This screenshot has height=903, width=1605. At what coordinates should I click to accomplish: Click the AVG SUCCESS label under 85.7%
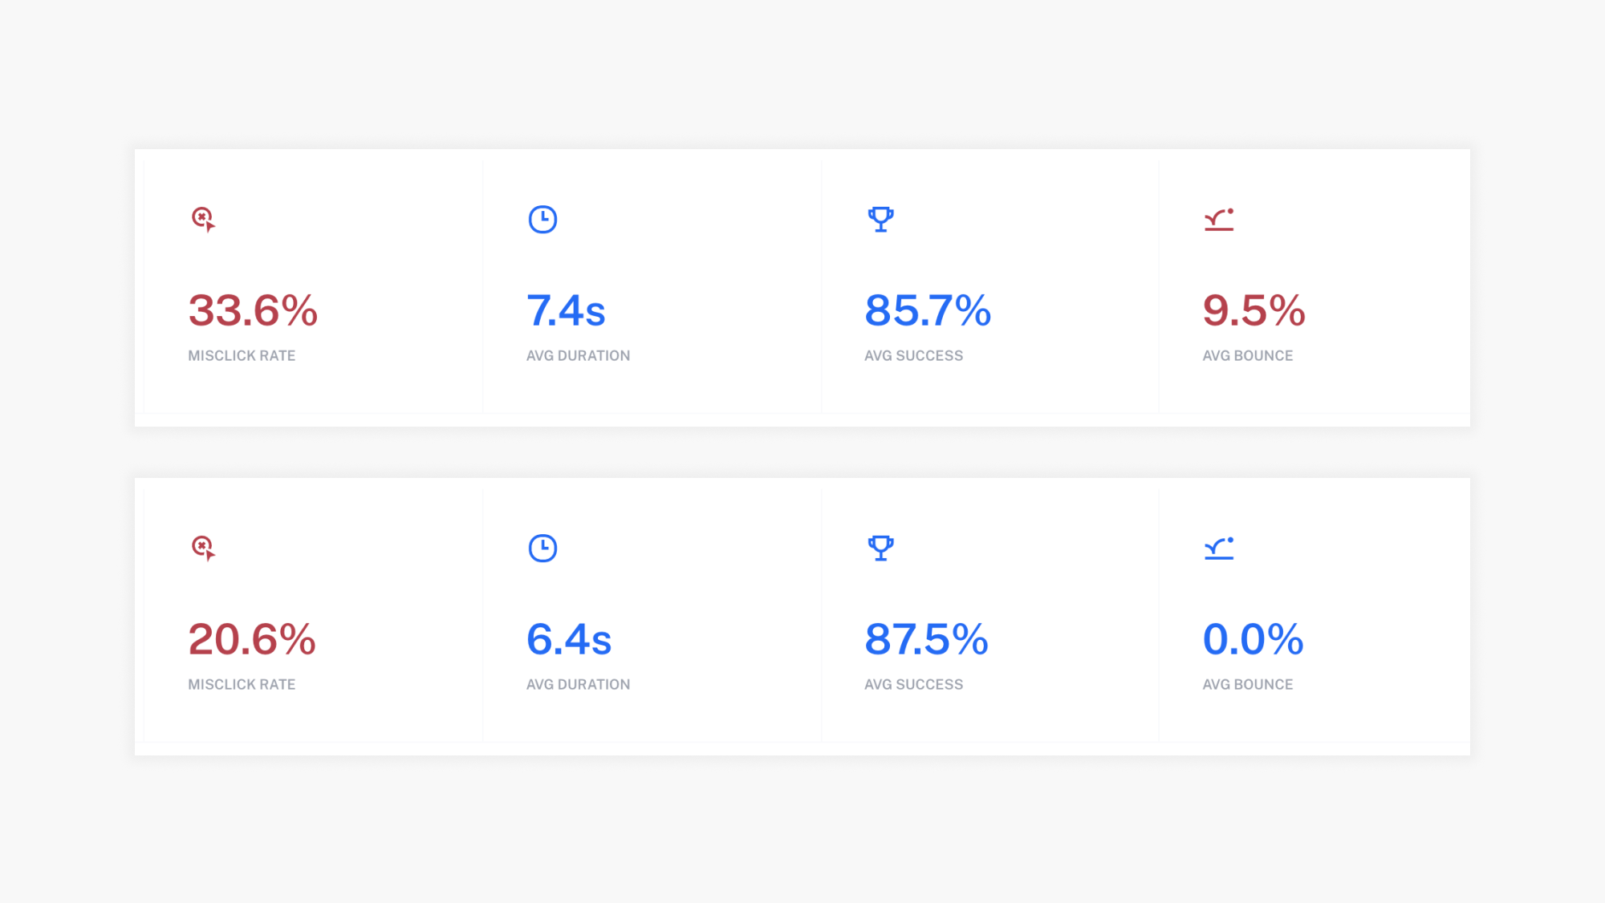(x=913, y=355)
